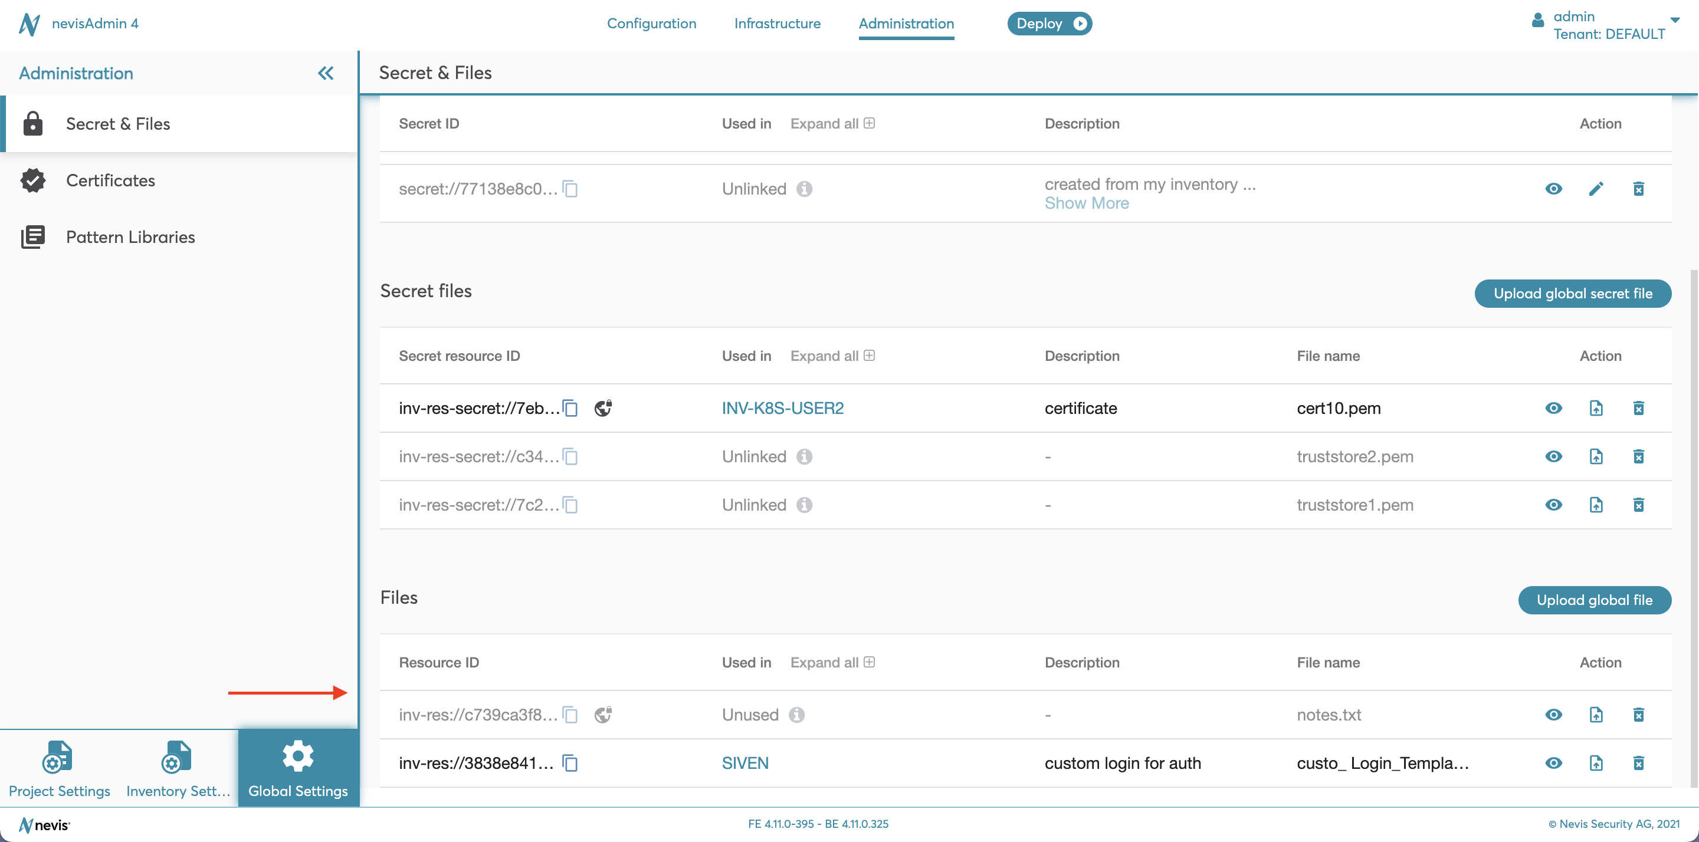Click the info icon for secret://77138e8c0 Unlinked
This screenshot has width=1699, height=842.
pos(804,189)
